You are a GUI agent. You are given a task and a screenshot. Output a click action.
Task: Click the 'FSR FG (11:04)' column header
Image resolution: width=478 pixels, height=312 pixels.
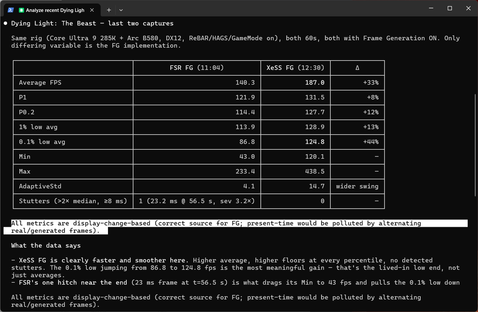click(x=196, y=68)
